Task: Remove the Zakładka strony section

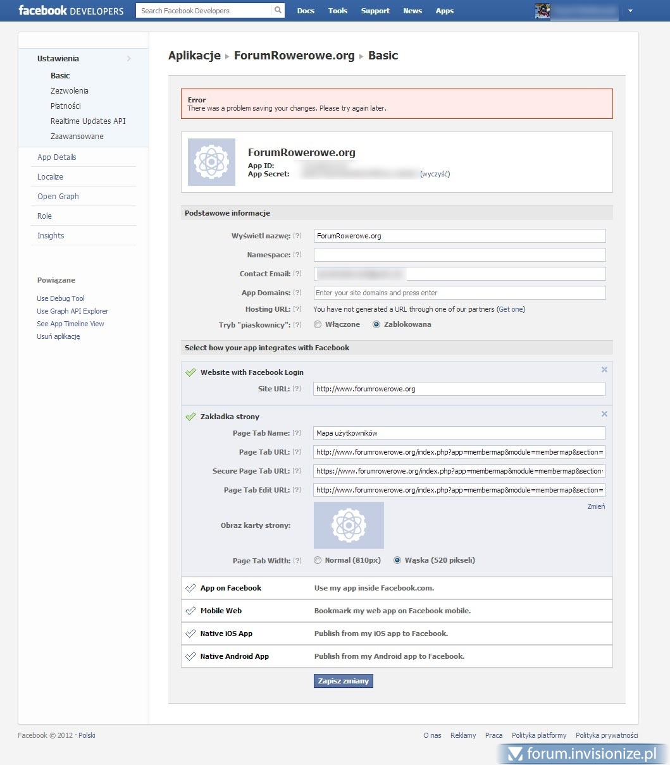Action: coord(604,414)
